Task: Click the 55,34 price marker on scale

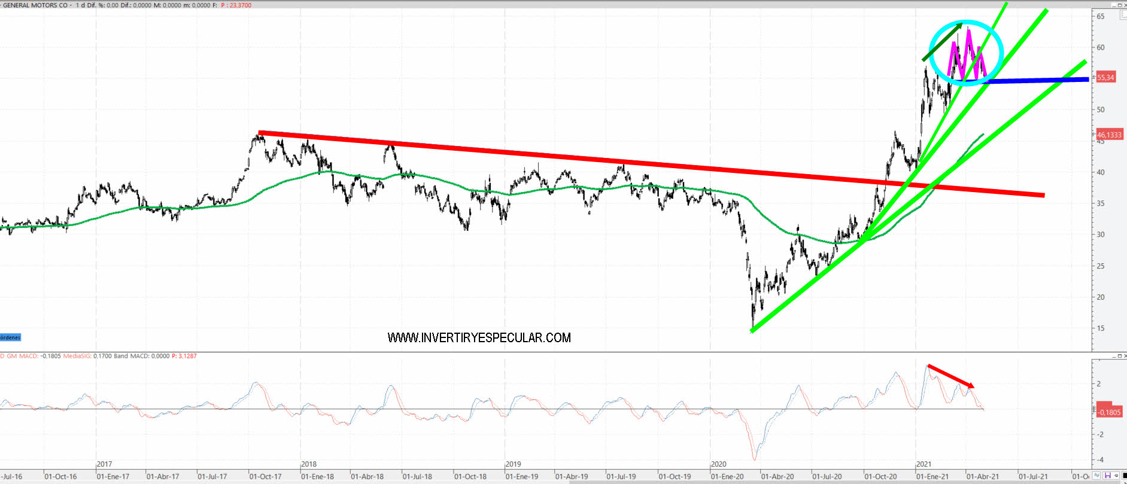Action: (x=1105, y=77)
